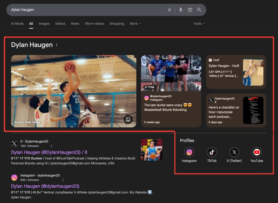
Task: Submit search with the magnifier icon
Action: tap(199, 10)
